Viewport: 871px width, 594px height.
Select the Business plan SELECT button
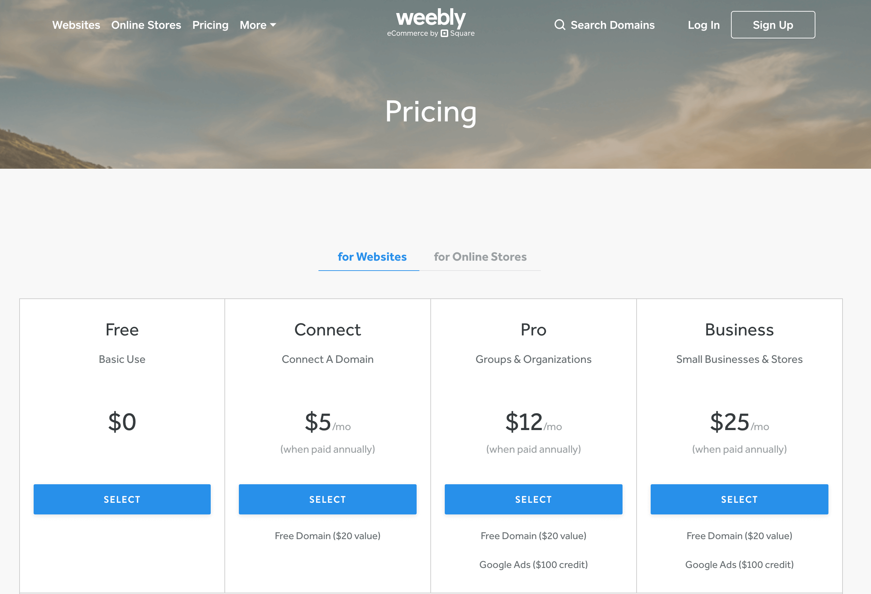pos(739,499)
